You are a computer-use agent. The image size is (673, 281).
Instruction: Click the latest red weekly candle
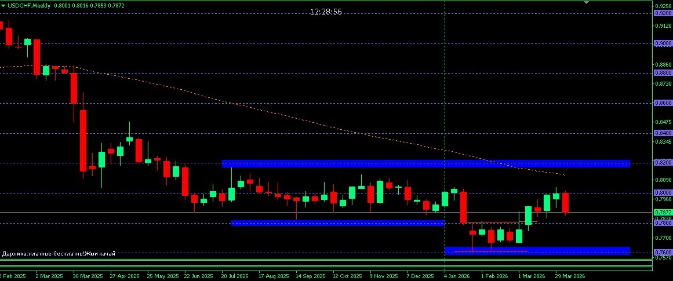tap(566, 202)
